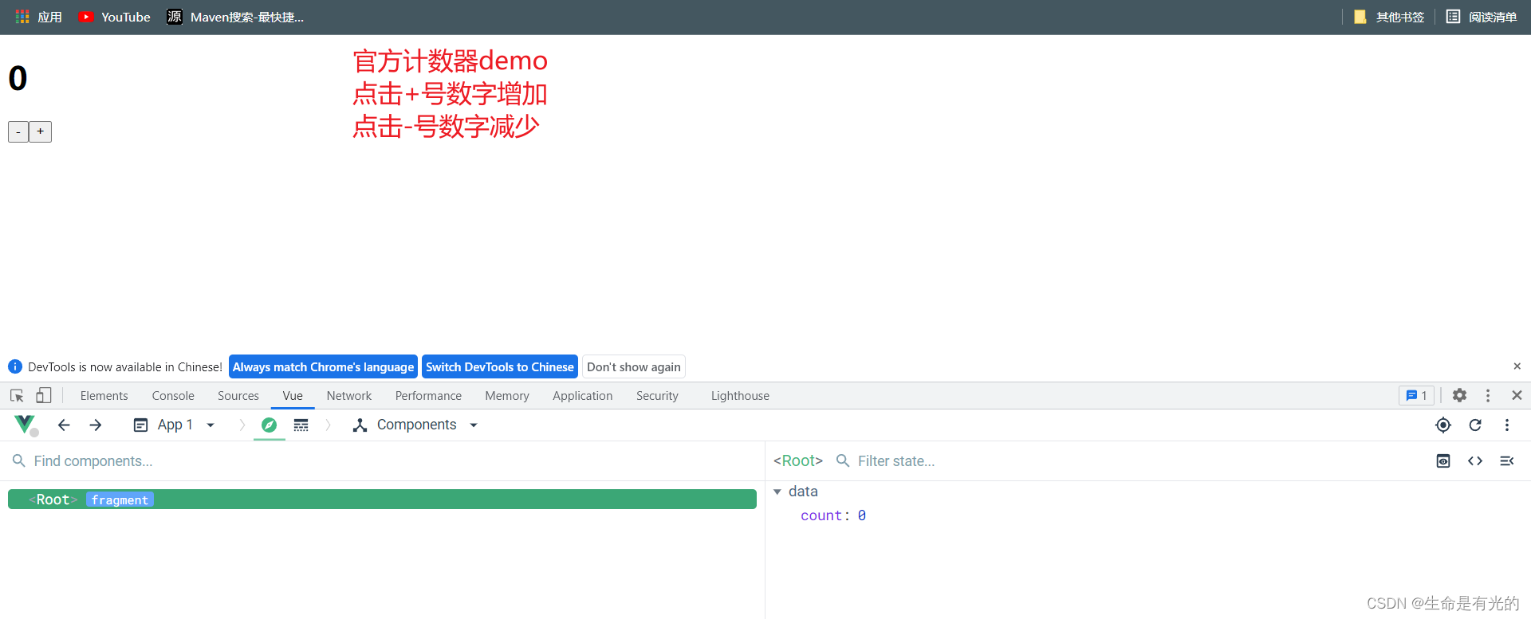Click the Root label in state header
Screen dimensions: 1531x619
point(798,460)
